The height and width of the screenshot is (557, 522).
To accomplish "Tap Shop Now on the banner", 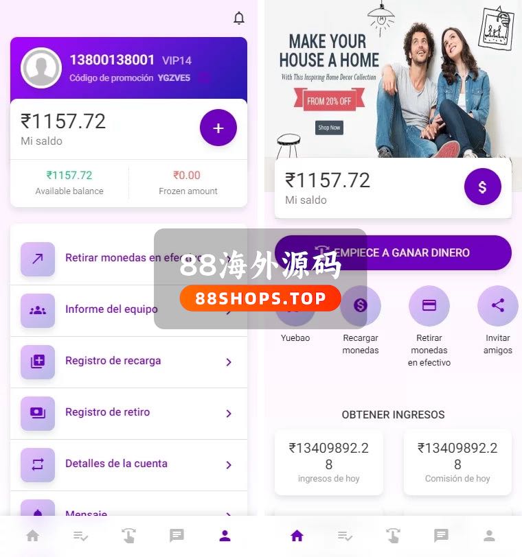I will click(329, 128).
